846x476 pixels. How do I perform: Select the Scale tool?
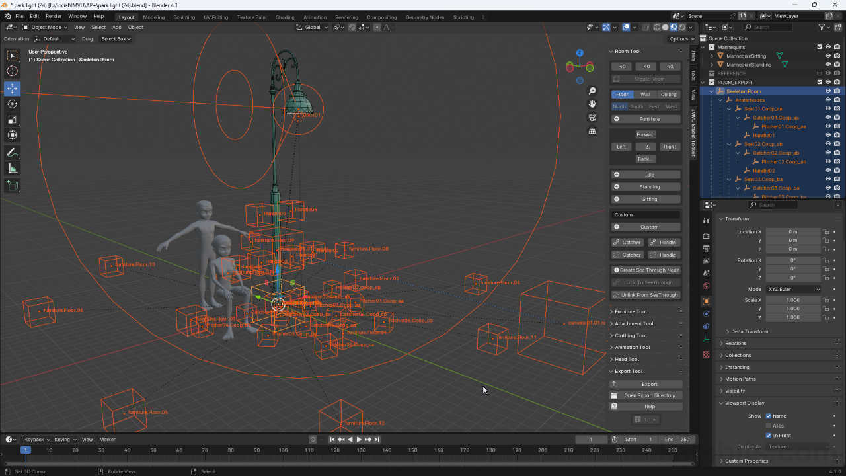[x=13, y=120]
